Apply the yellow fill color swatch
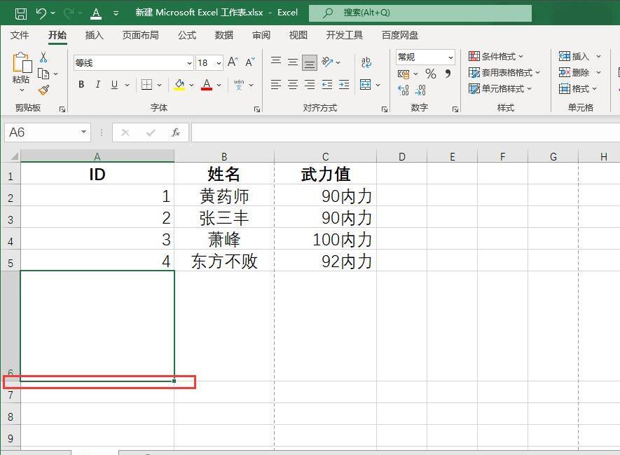The image size is (620, 455). click(x=179, y=85)
